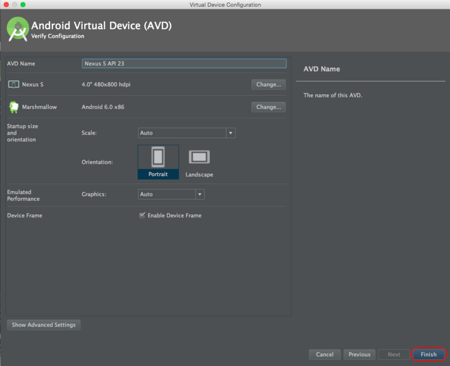
Task: Click the 'Startup size and orientation' label
Action: coord(22,133)
